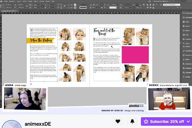The width and height of the screenshot is (192, 128).
Task: Open the Hyperlinks panel
Action: [x=187, y=73]
